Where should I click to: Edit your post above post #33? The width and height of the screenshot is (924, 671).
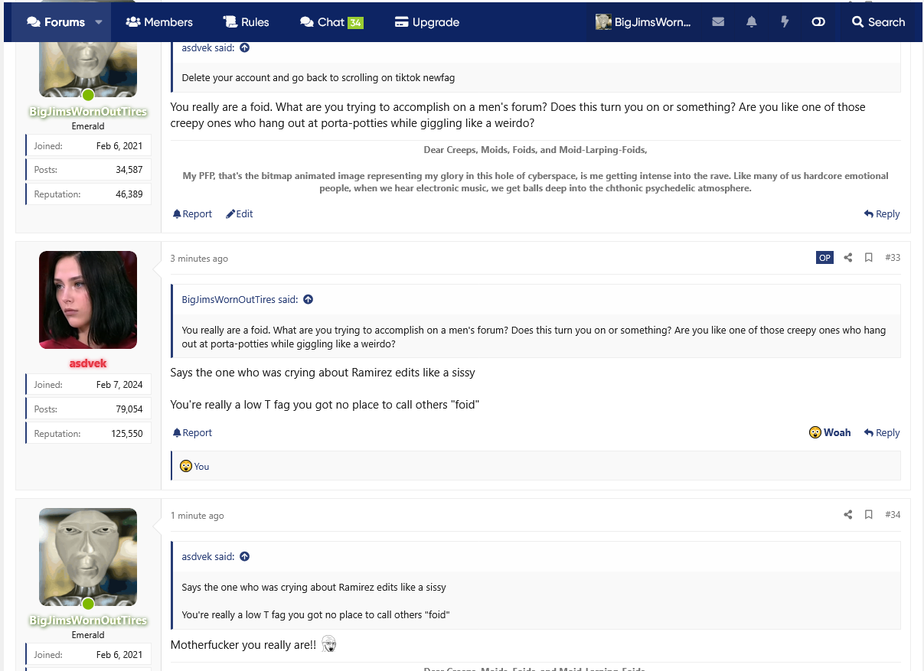coord(239,214)
